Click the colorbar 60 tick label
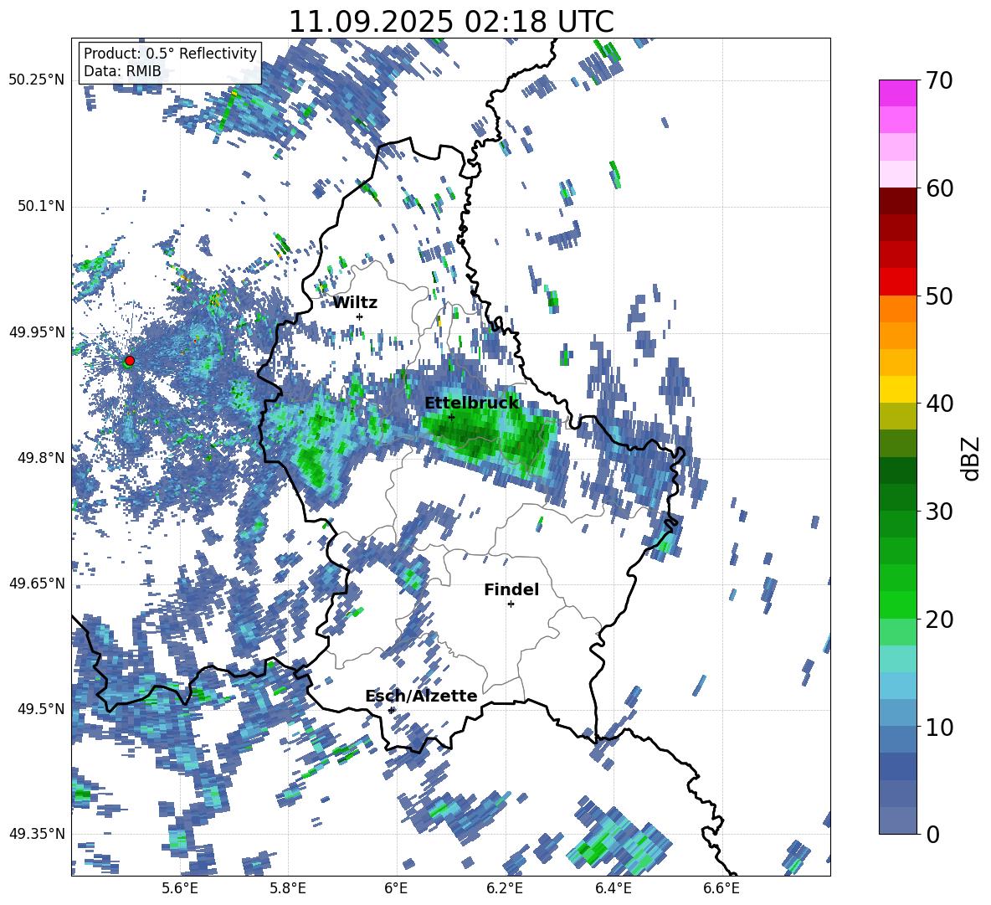 click(939, 188)
